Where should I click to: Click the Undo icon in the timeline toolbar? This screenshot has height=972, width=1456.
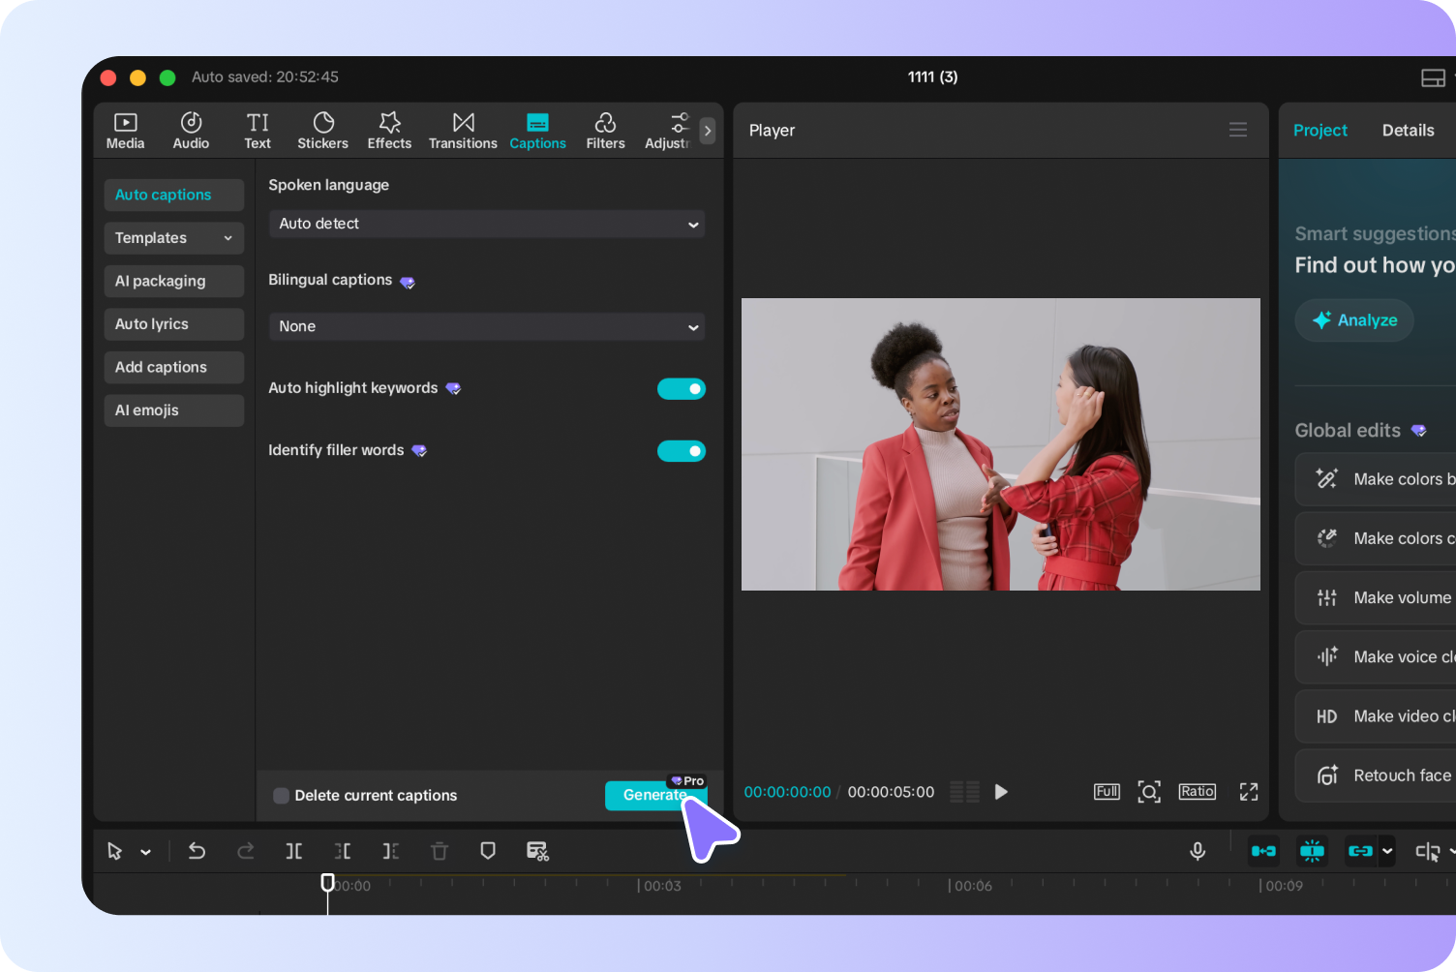tap(197, 851)
